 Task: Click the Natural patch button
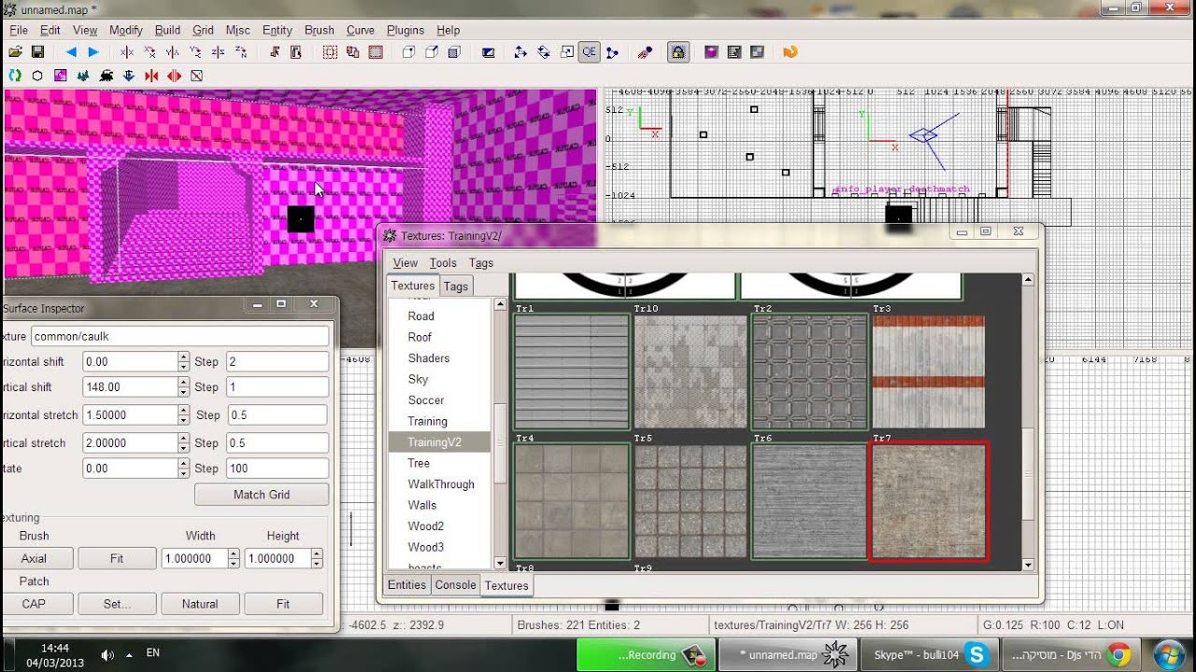[200, 604]
